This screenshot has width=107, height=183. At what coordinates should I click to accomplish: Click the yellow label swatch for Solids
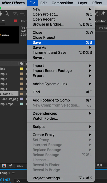coord(21,69)
